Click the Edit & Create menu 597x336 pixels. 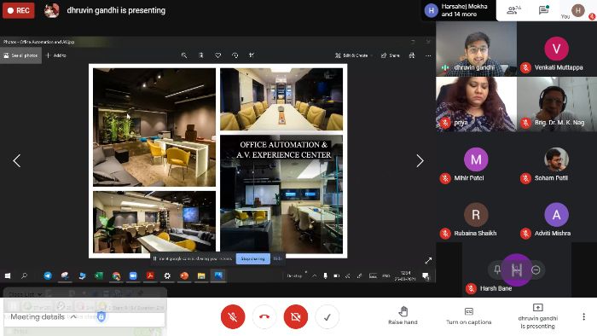(351, 55)
